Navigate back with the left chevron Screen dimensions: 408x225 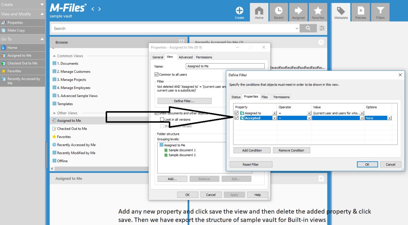click(x=93, y=9)
